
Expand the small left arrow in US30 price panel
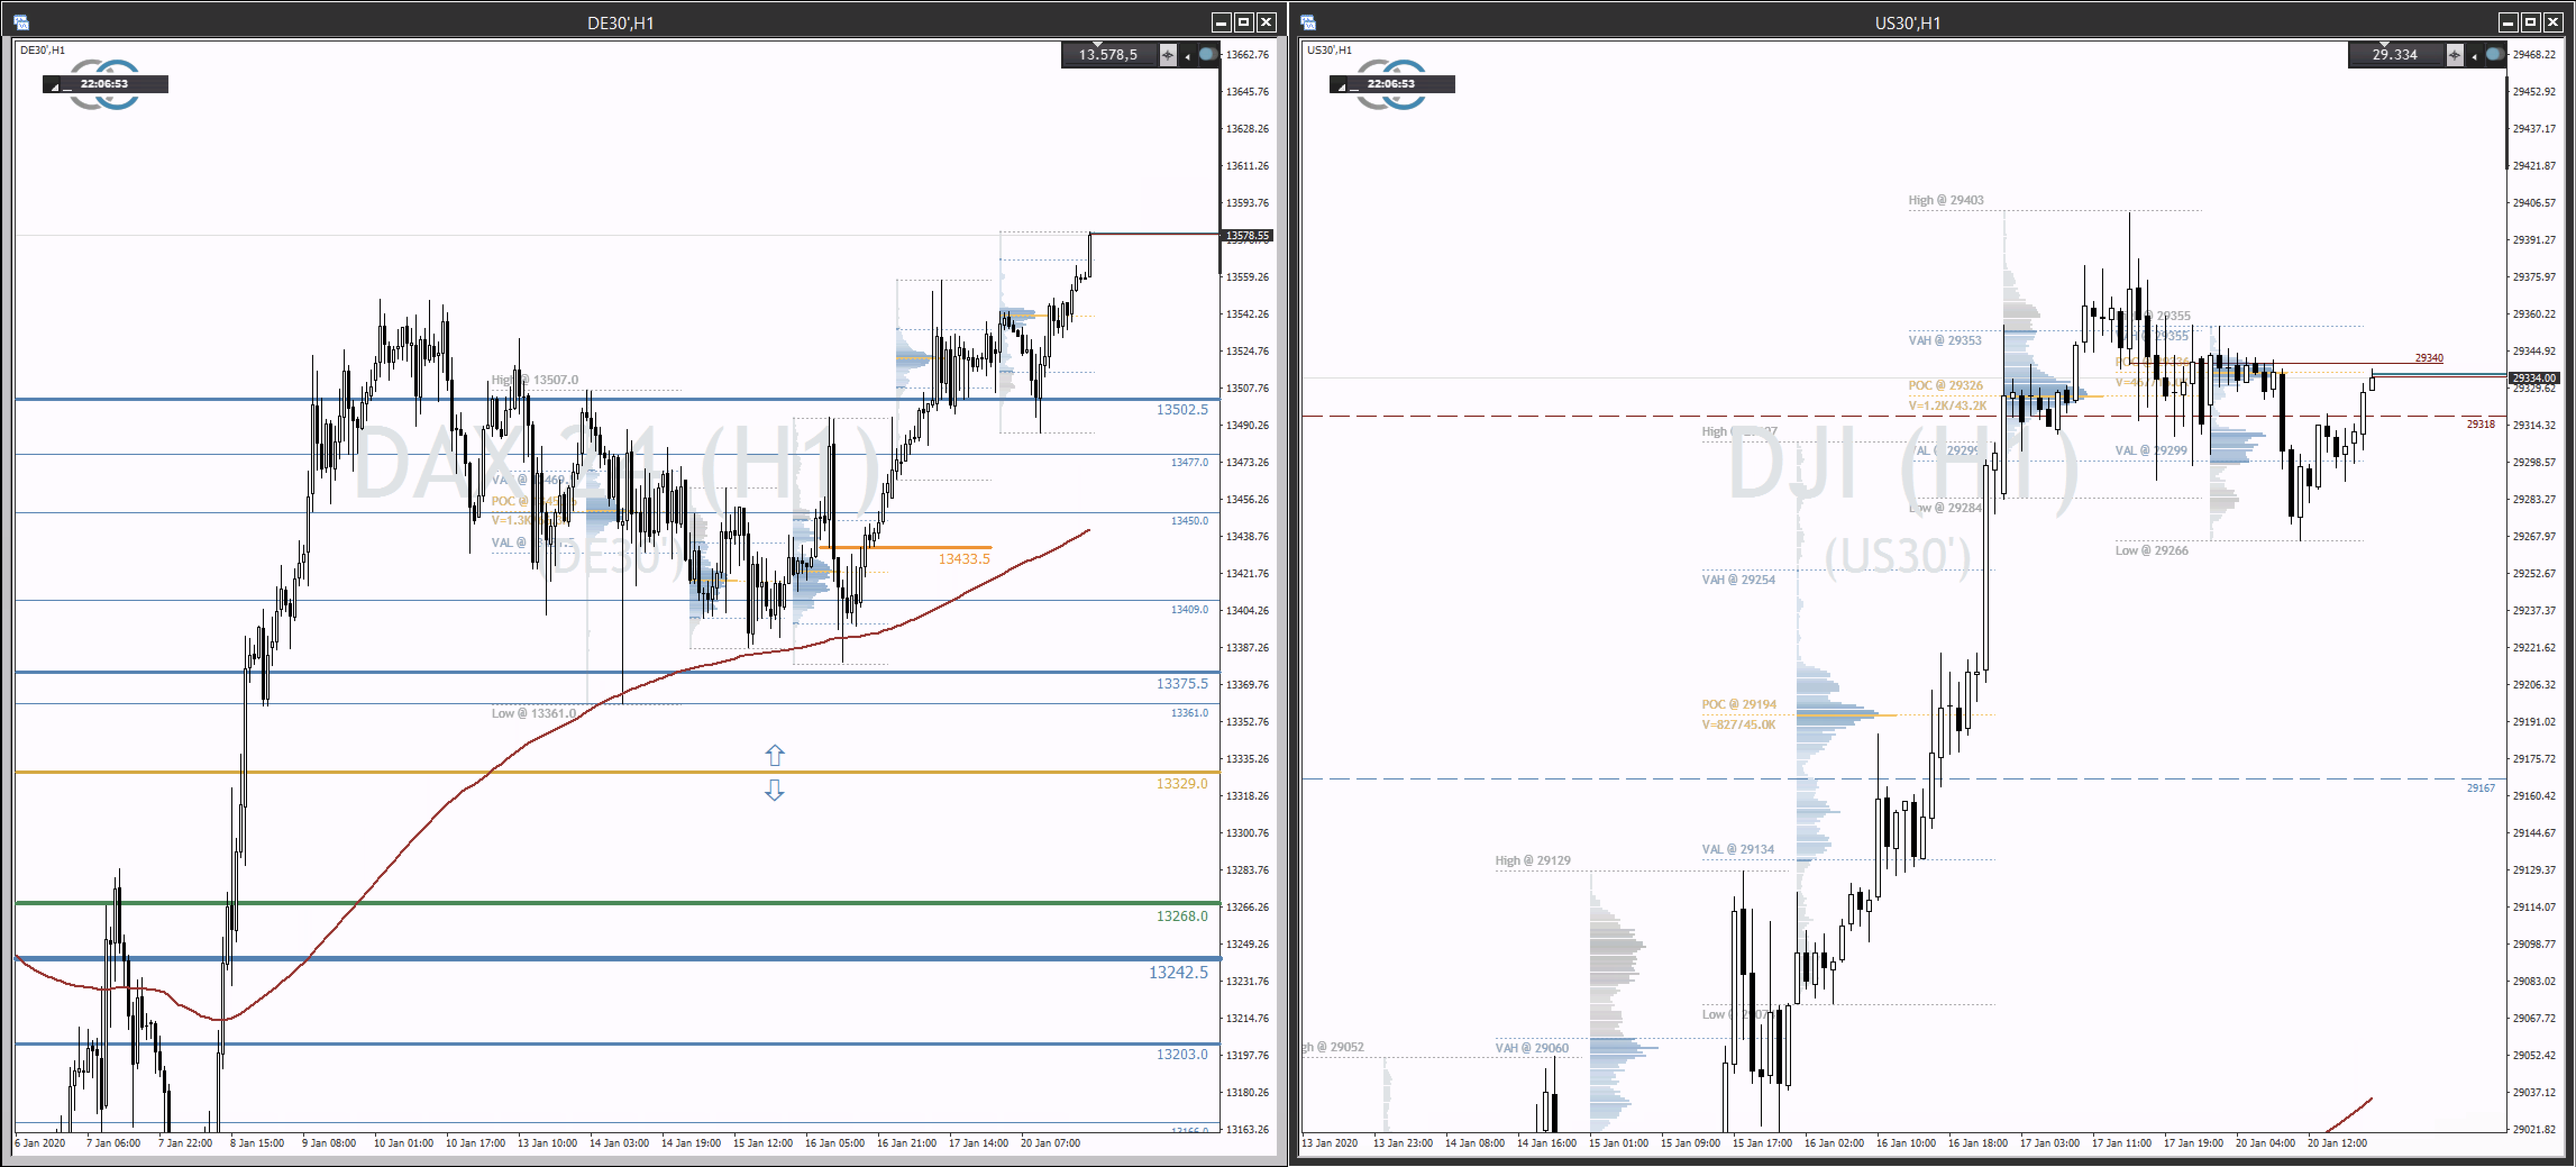pos(2474,56)
